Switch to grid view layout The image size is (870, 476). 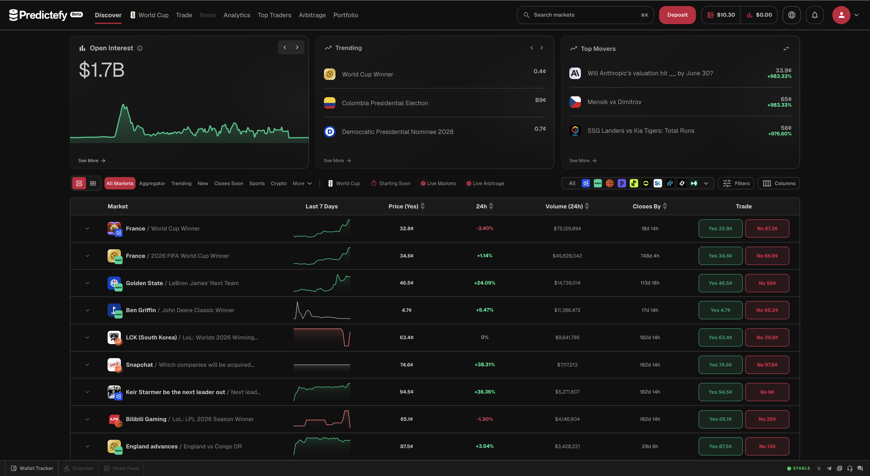pos(93,183)
